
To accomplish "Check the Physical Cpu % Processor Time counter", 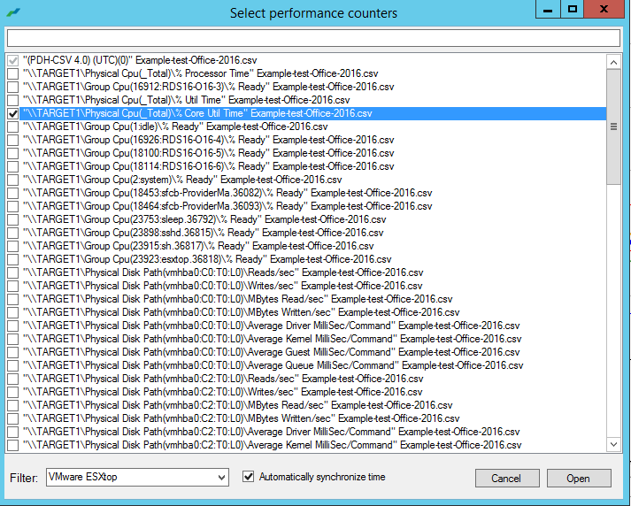I will [13, 73].
